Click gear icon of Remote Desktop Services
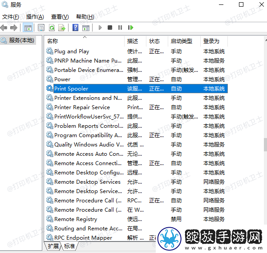Image resolution: width=267 pixels, height=253 pixels. (50, 182)
